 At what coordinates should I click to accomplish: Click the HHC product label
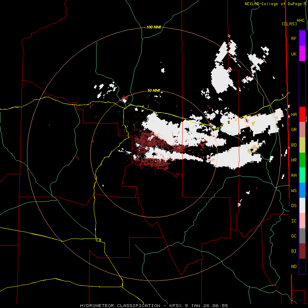[x=301, y=21]
